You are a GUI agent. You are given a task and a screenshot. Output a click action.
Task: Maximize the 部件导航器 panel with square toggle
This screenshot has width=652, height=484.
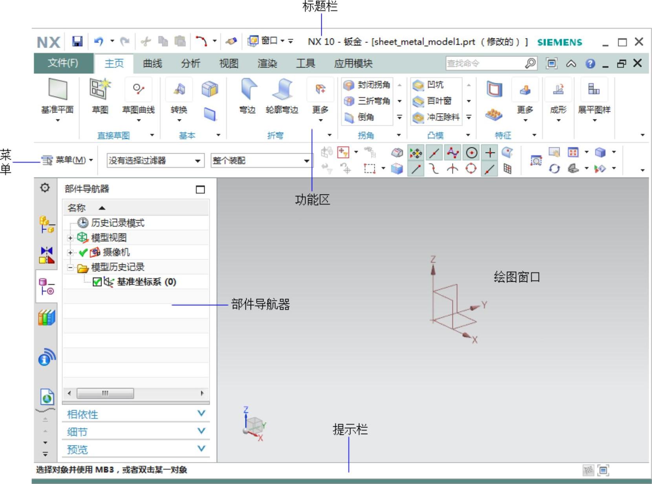point(200,190)
